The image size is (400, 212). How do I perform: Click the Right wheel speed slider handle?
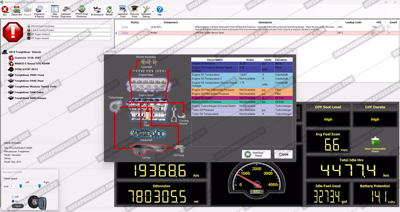(x=39, y=186)
